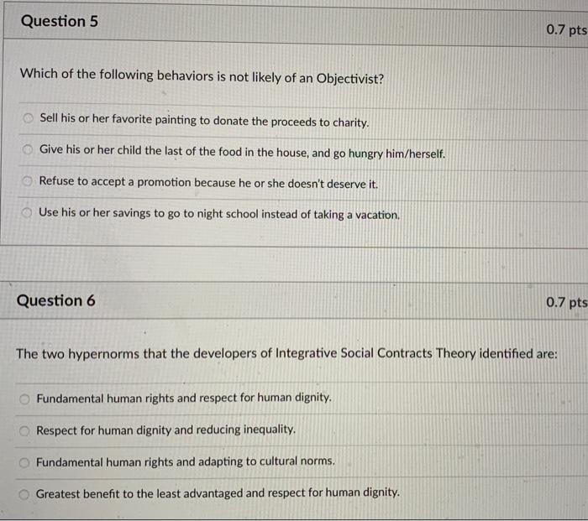Screen dimensions: 588x521
Task: Select radio for 'Greatest benefit to the least advantaged'
Action: (25, 493)
